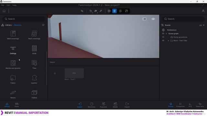Switch to the Export tab

[x=127, y=105]
